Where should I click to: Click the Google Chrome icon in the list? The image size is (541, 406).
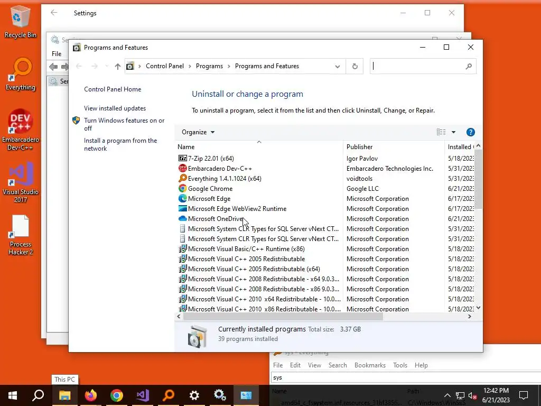pyautogui.click(x=182, y=189)
